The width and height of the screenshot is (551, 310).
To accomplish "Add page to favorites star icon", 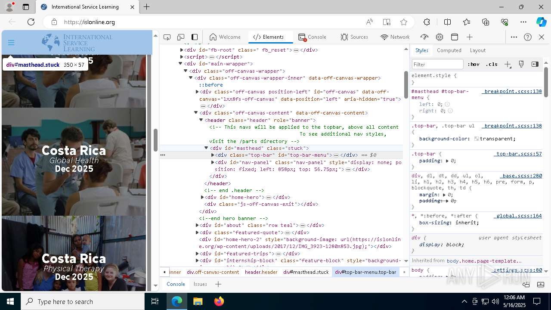I will [403, 22].
